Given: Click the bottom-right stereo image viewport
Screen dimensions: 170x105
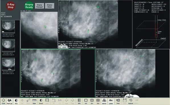Looking at the screenshot, I should pyautogui.click(x=132, y=73).
